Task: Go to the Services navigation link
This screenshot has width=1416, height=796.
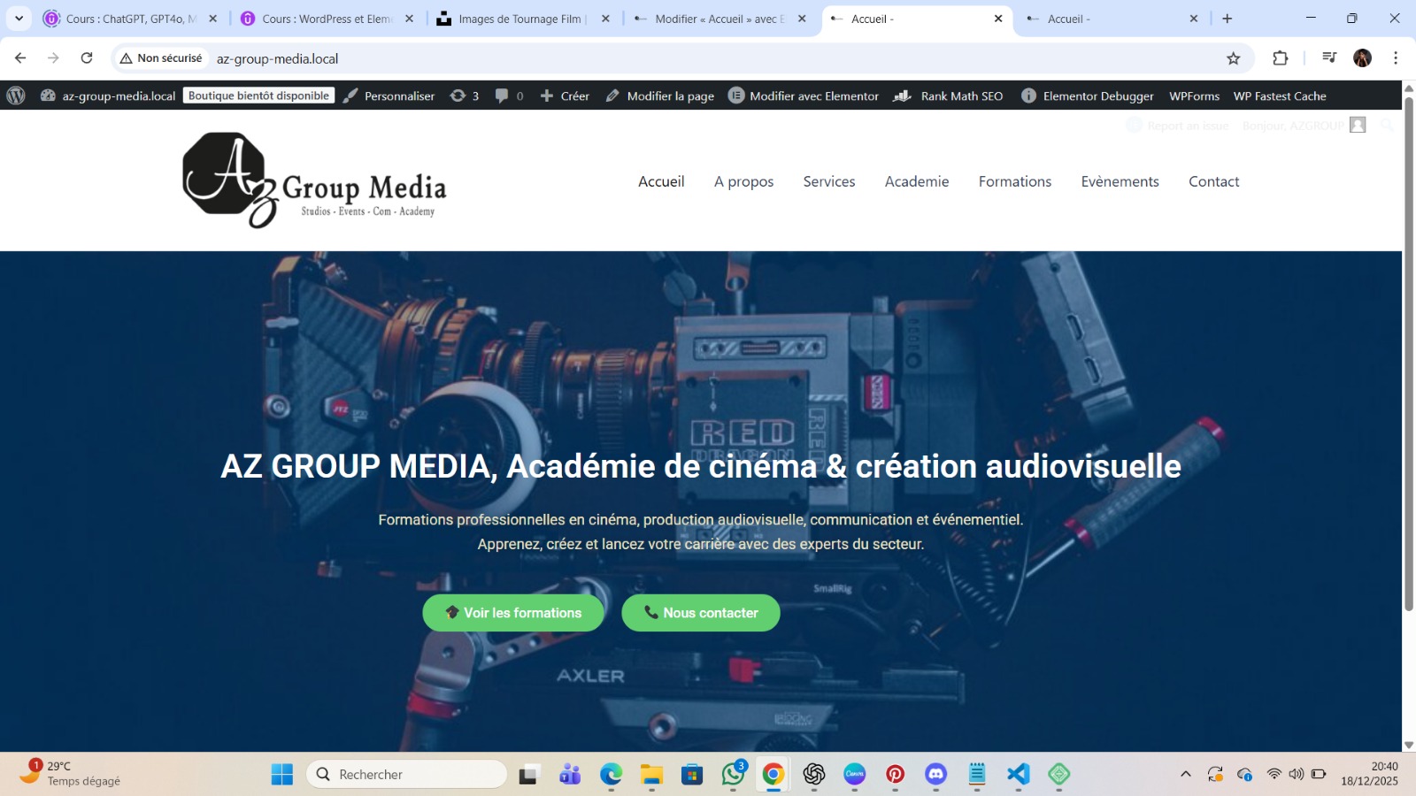Action: [x=828, y=181]
